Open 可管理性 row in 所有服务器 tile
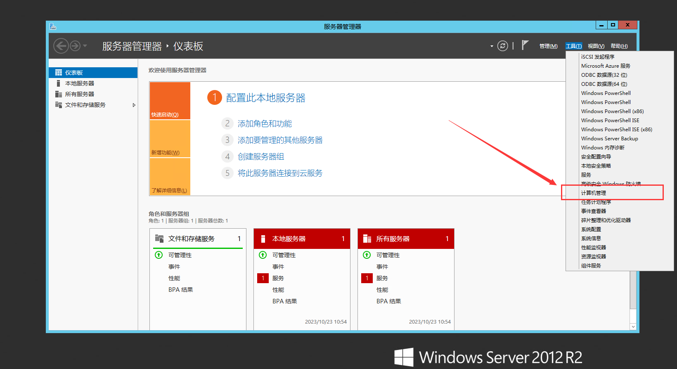This screenshot has height=369, width=677. tap(388, 255)
